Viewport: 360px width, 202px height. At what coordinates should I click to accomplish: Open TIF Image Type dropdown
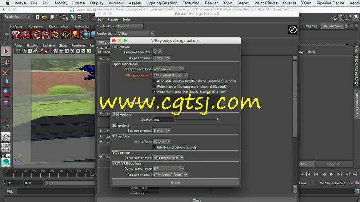click(162, 141)
